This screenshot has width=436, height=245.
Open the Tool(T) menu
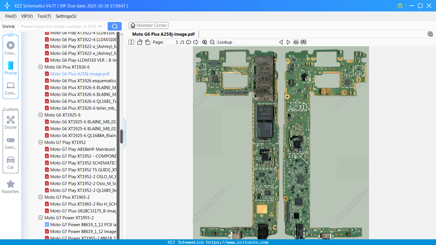point(44,16)
